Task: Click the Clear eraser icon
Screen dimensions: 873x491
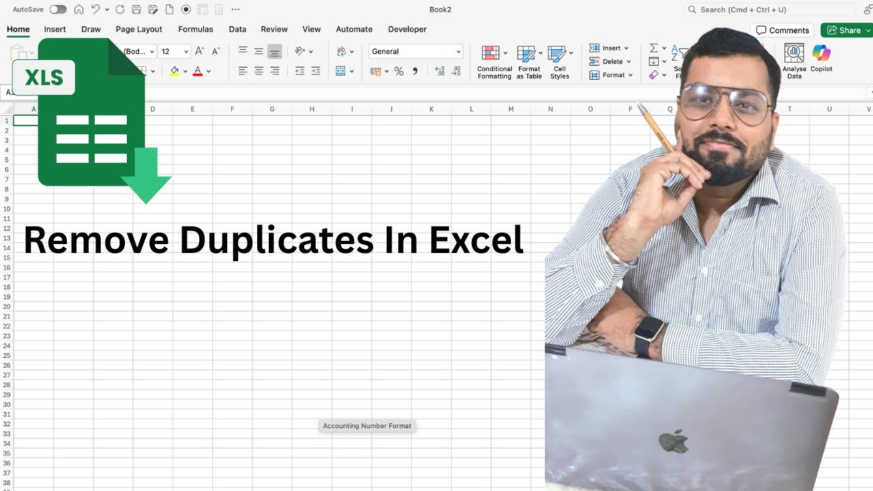Action: pyautogui.click(x=653, y=75)
